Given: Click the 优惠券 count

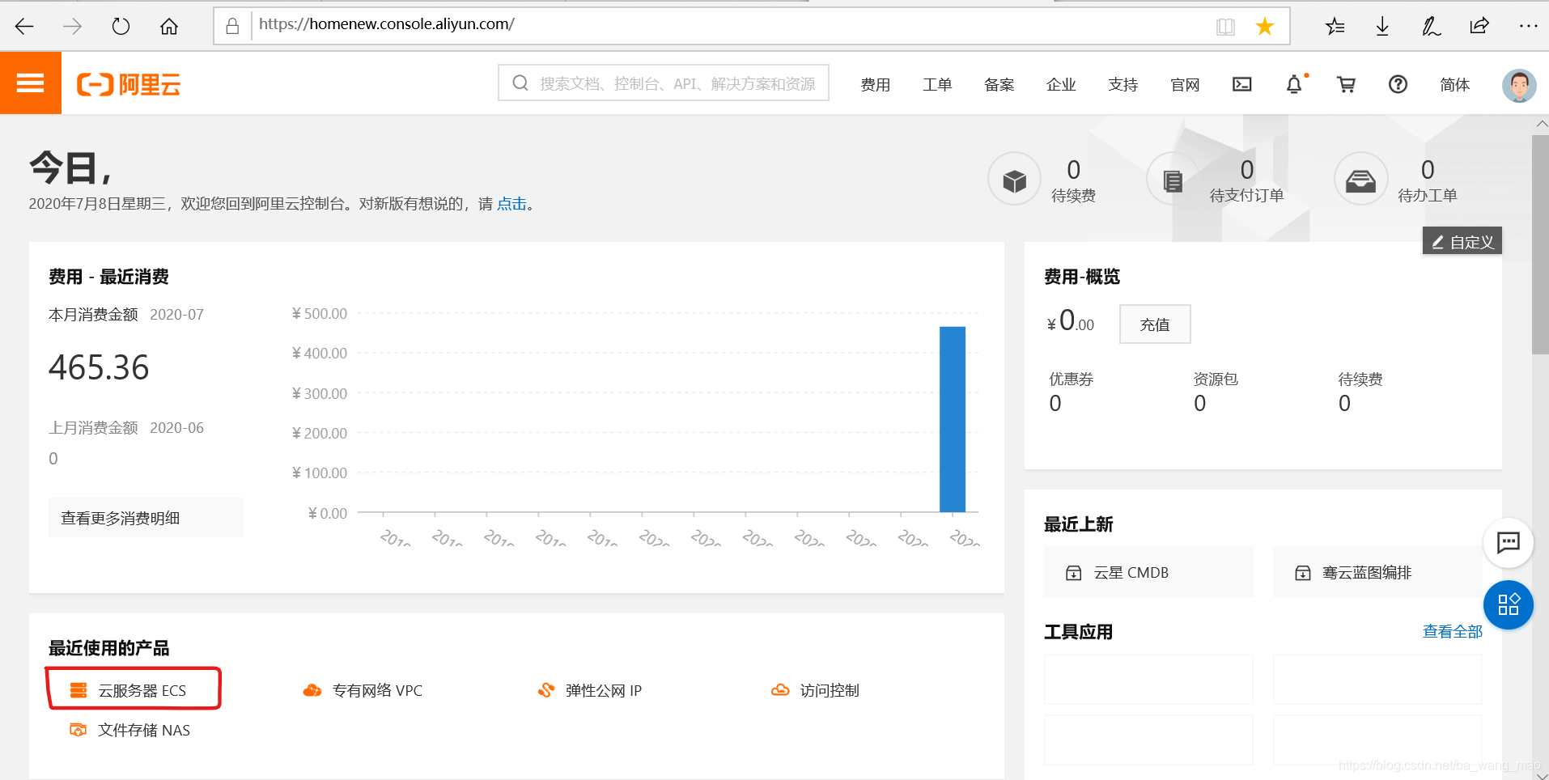Looking at the screenshot, I should (x=1055, y=403).
